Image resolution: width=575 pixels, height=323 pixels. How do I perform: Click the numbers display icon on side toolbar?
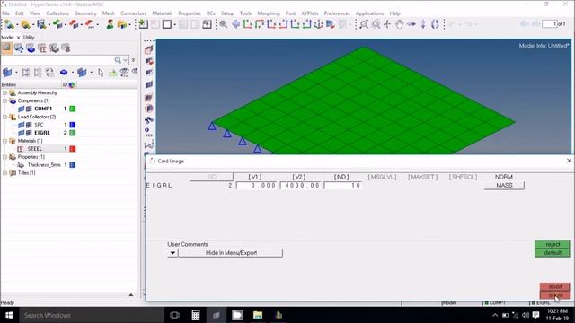tap(148, 132)
